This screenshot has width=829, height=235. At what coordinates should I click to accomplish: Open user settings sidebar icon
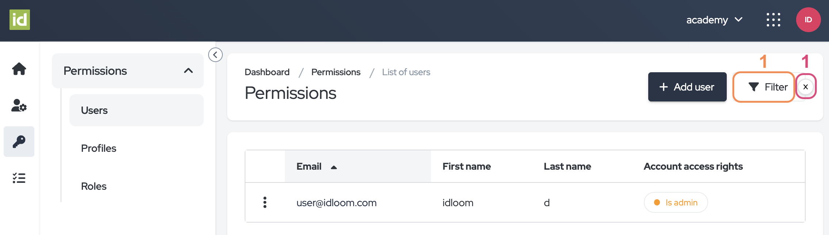coord(19,105)
